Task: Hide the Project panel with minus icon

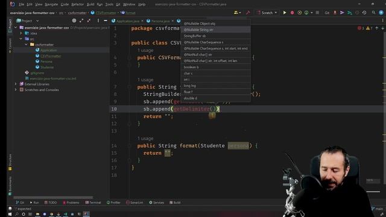Action: (106, 20)
